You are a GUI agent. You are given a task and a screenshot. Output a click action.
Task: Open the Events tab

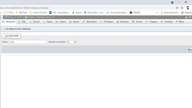coord(137,22)
